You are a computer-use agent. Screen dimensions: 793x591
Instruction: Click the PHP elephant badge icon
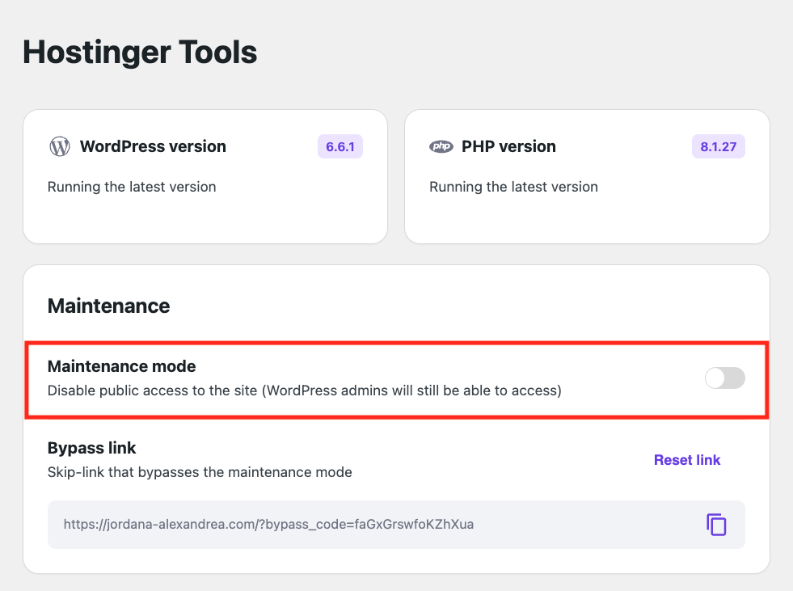[x=441, y=146]
